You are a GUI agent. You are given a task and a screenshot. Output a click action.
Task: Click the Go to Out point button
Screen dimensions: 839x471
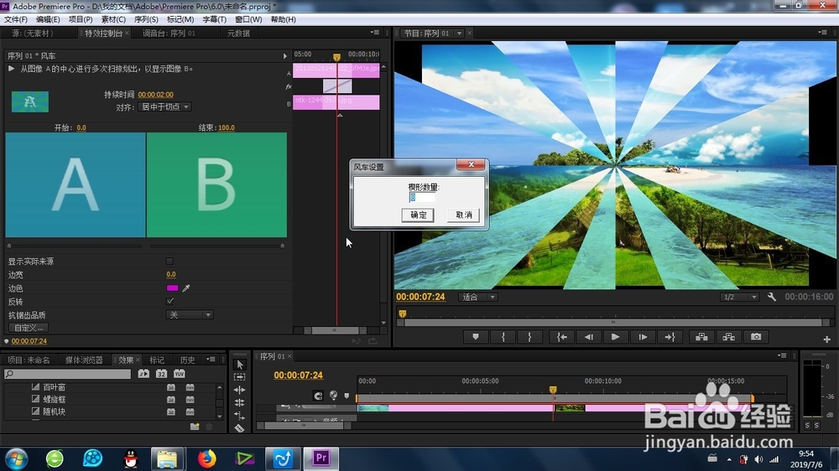tap(670, 337)
